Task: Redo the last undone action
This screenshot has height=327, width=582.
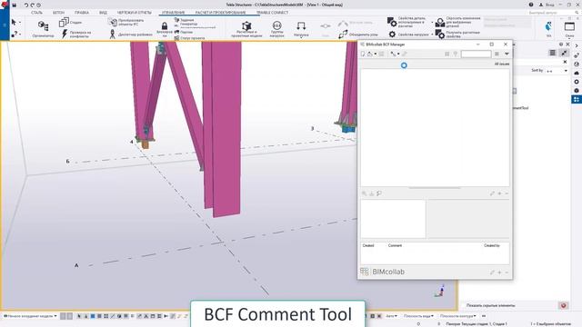Action: tap(33, 5)
